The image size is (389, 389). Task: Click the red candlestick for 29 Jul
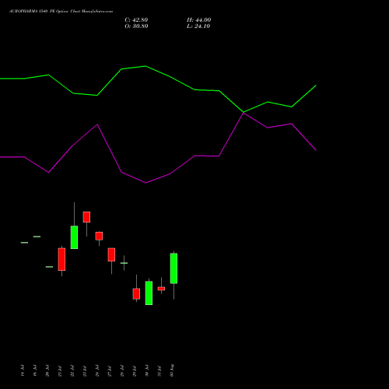coord(136,294)
